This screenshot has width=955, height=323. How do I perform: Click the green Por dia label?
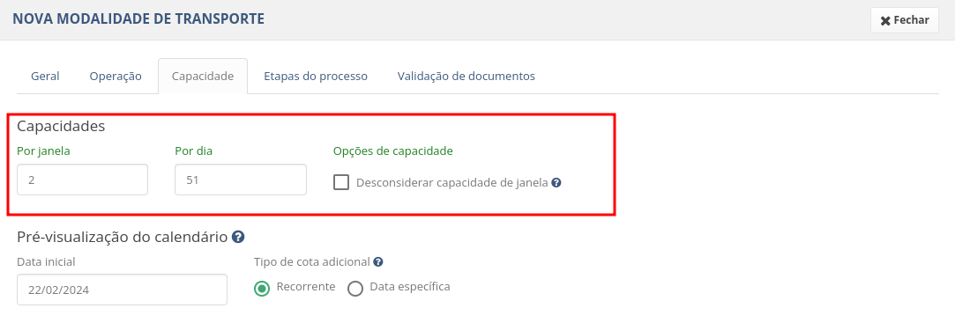coord(194,151)
